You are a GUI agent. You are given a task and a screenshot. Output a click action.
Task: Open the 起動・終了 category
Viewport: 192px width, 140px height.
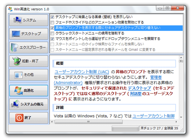(29, 61)
